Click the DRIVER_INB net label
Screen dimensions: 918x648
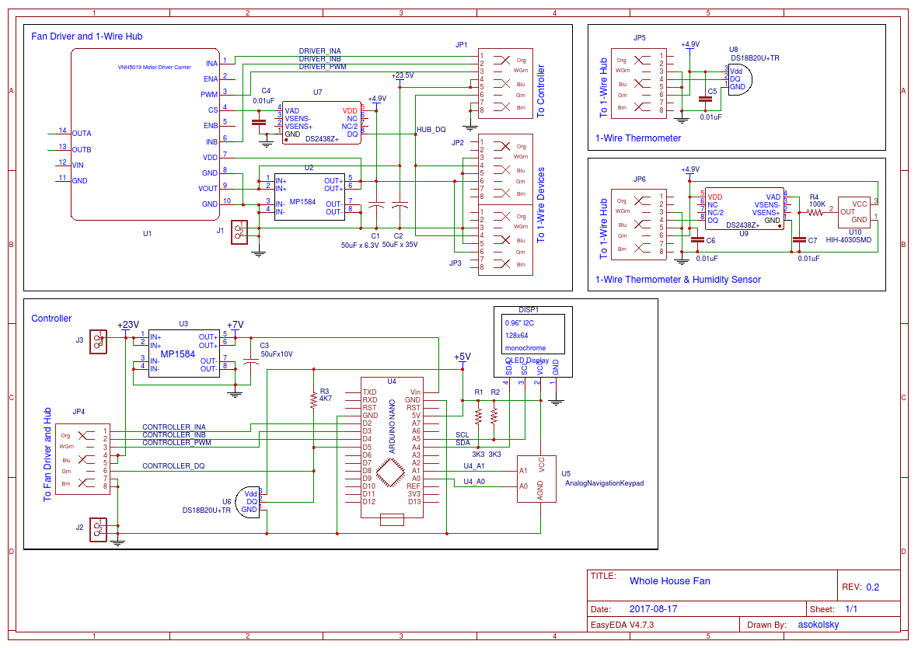pyautogui.click(x=319, y=59)
